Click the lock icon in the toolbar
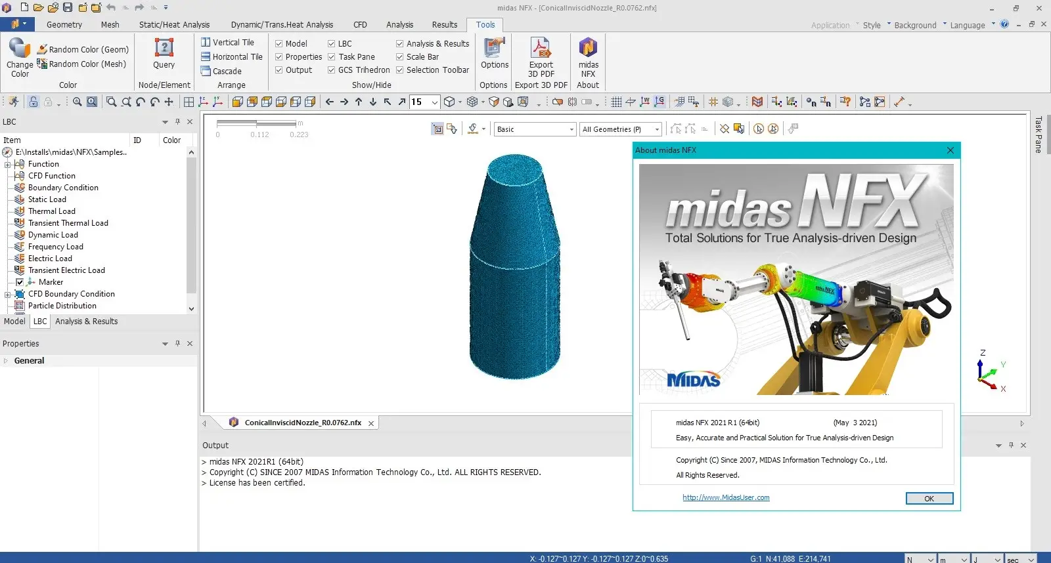The height and width of the screenshot is (563, 1051). pyautogui.click(x=33, y=102)
